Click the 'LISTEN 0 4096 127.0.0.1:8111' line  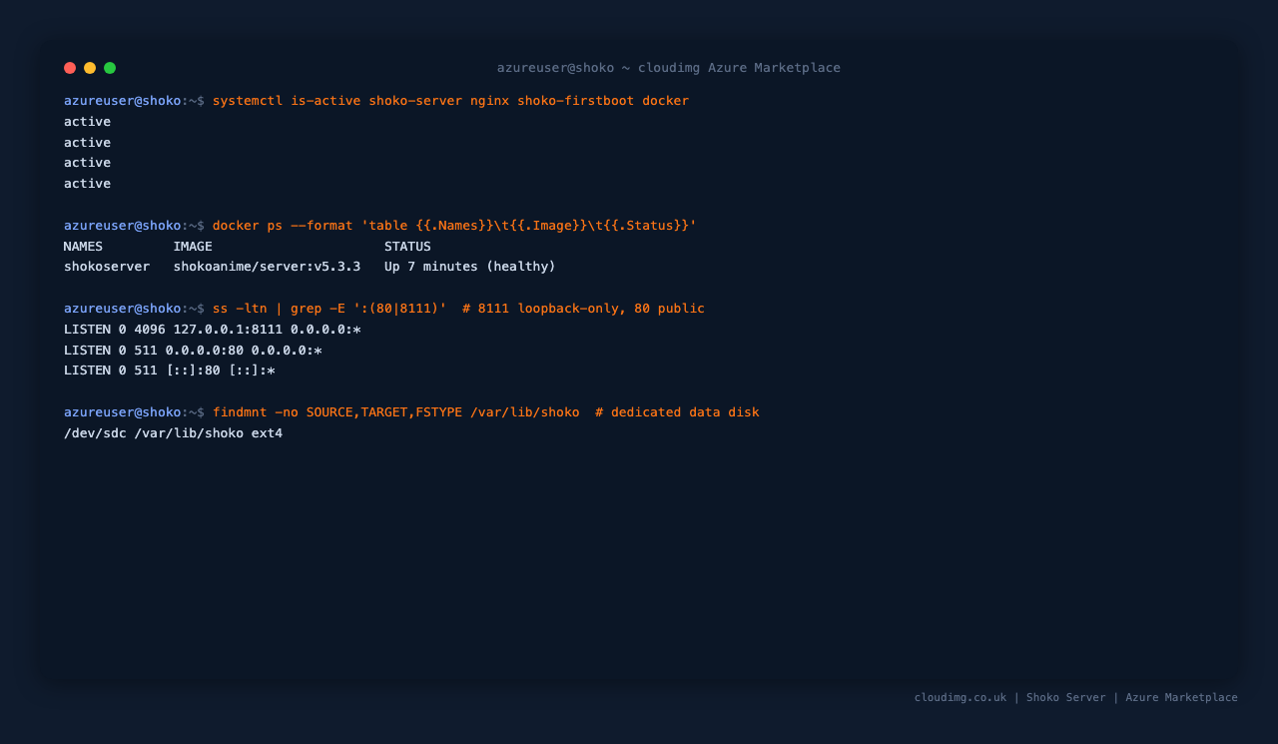point(213,330)
